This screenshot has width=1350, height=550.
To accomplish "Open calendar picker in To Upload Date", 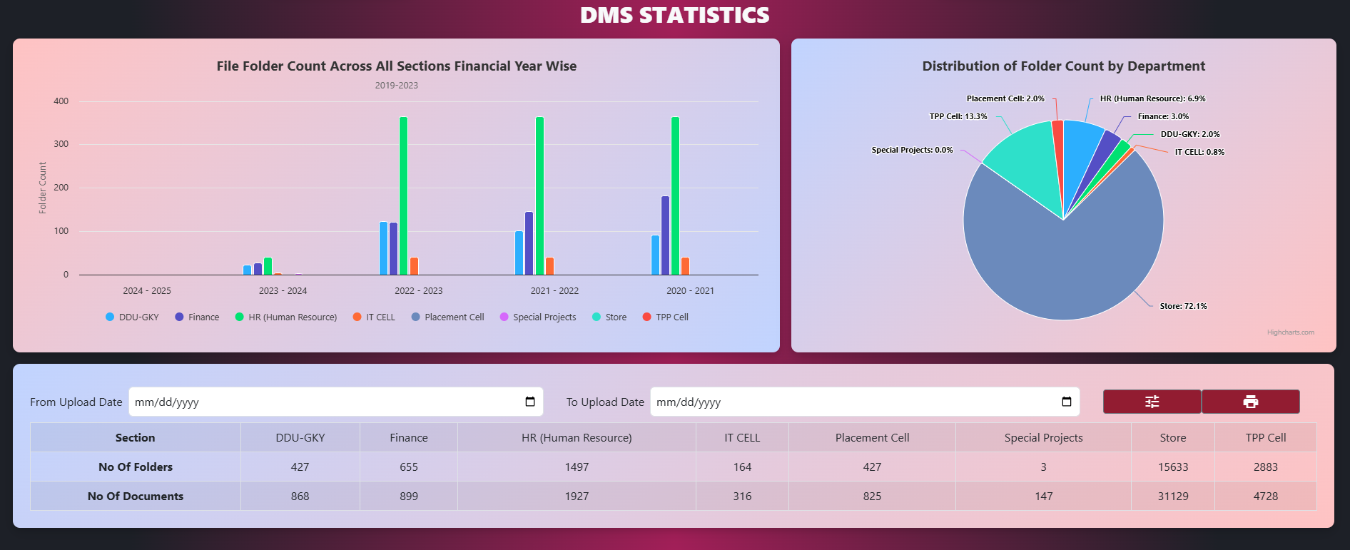I will point(1066,402).
